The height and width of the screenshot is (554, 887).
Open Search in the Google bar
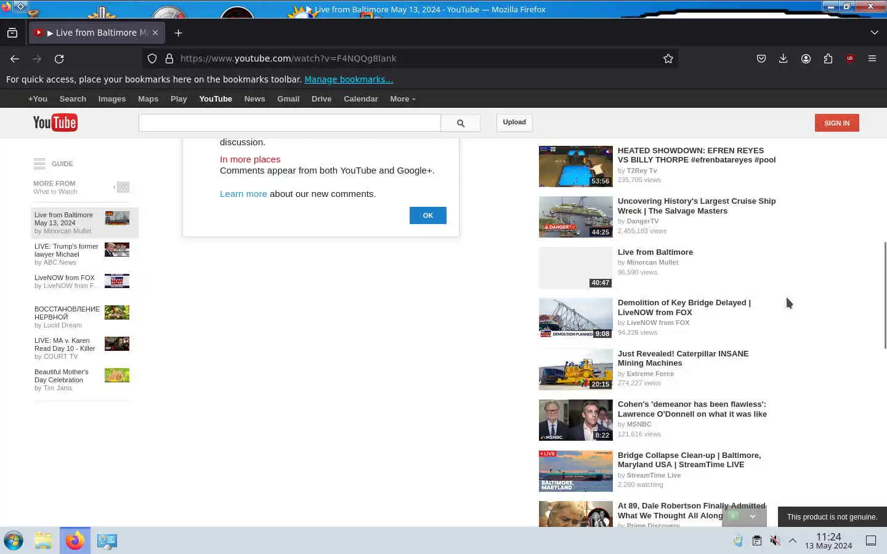pyautogui.click(x=73, y=98)
